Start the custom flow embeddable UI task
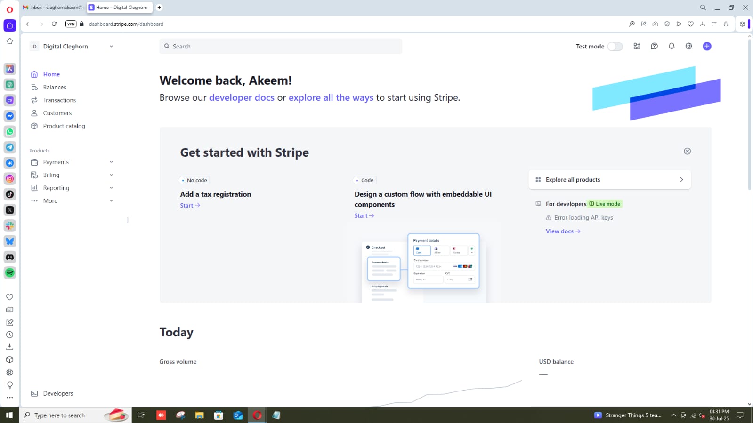Screen dimensions: 753x423 (364, 216)
